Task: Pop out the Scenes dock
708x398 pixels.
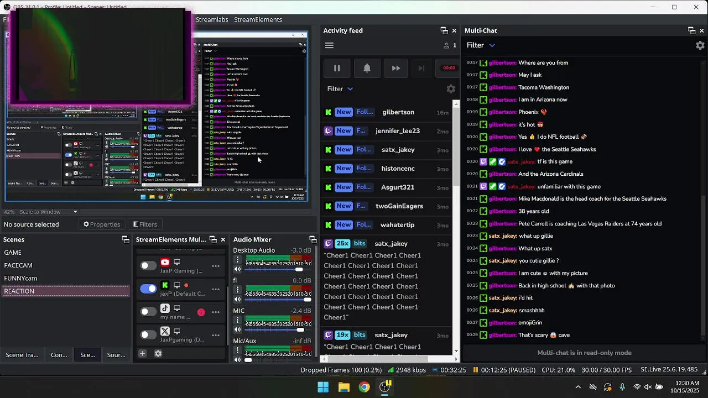Action: (x=126, y=239)
